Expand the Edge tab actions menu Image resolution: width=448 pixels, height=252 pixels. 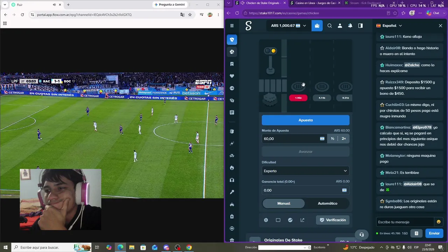(x=229, y=3)
